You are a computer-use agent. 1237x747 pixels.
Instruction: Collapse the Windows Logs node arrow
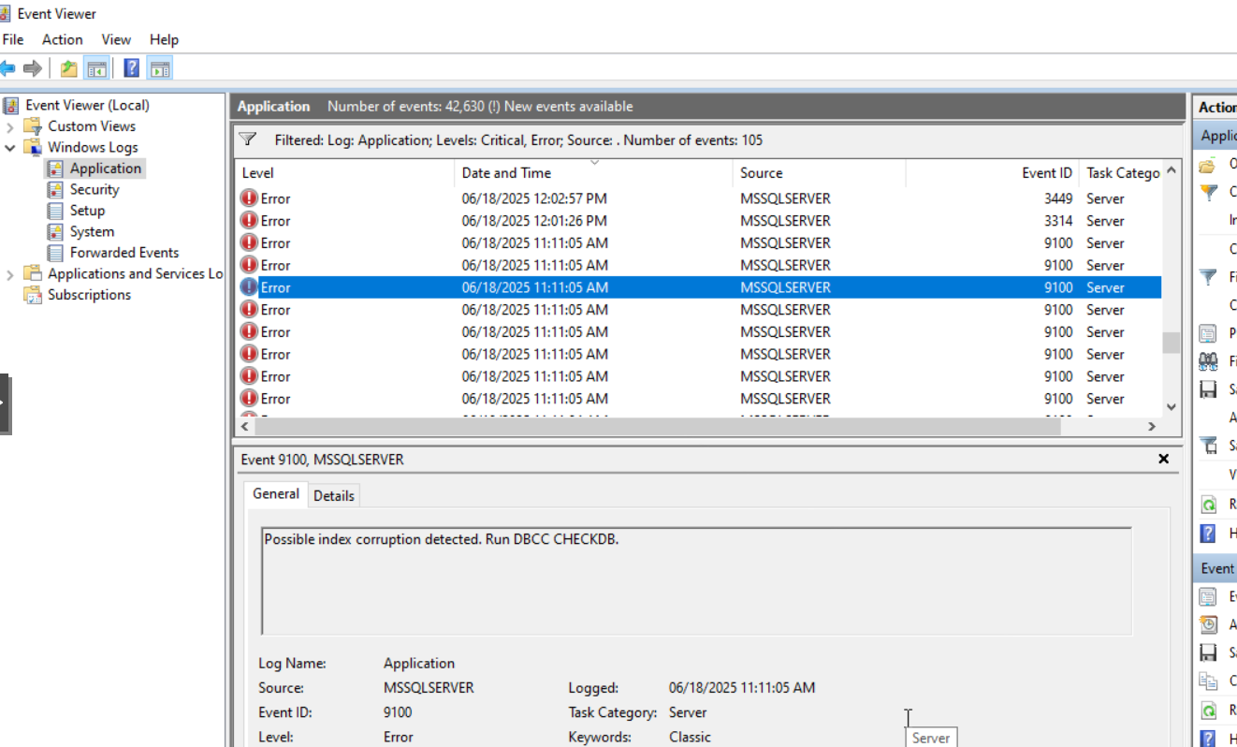pos(10,147)
